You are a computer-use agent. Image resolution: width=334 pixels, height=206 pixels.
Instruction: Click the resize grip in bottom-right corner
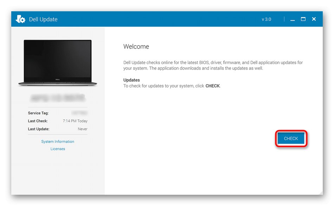(x=321, y=193)
